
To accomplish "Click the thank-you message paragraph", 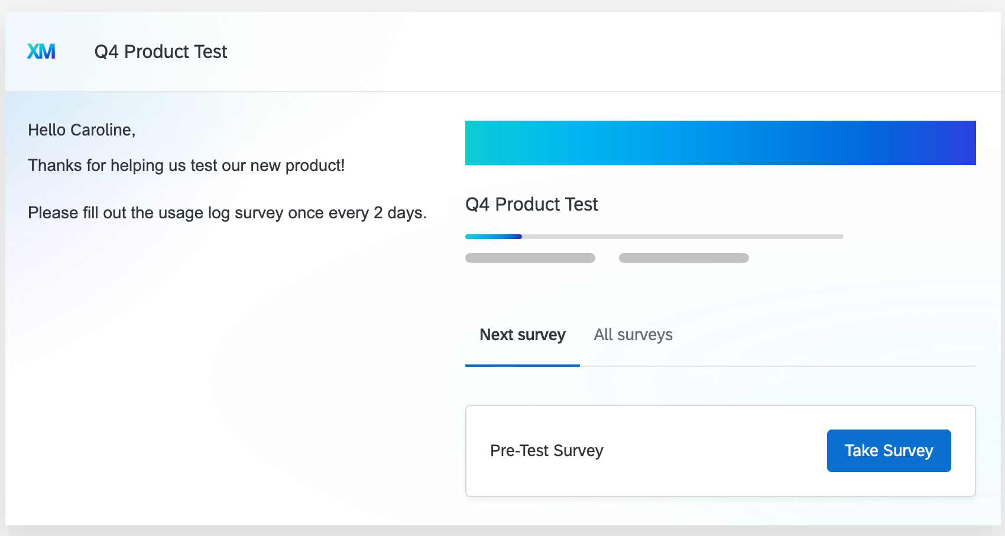I will (186, 165).
